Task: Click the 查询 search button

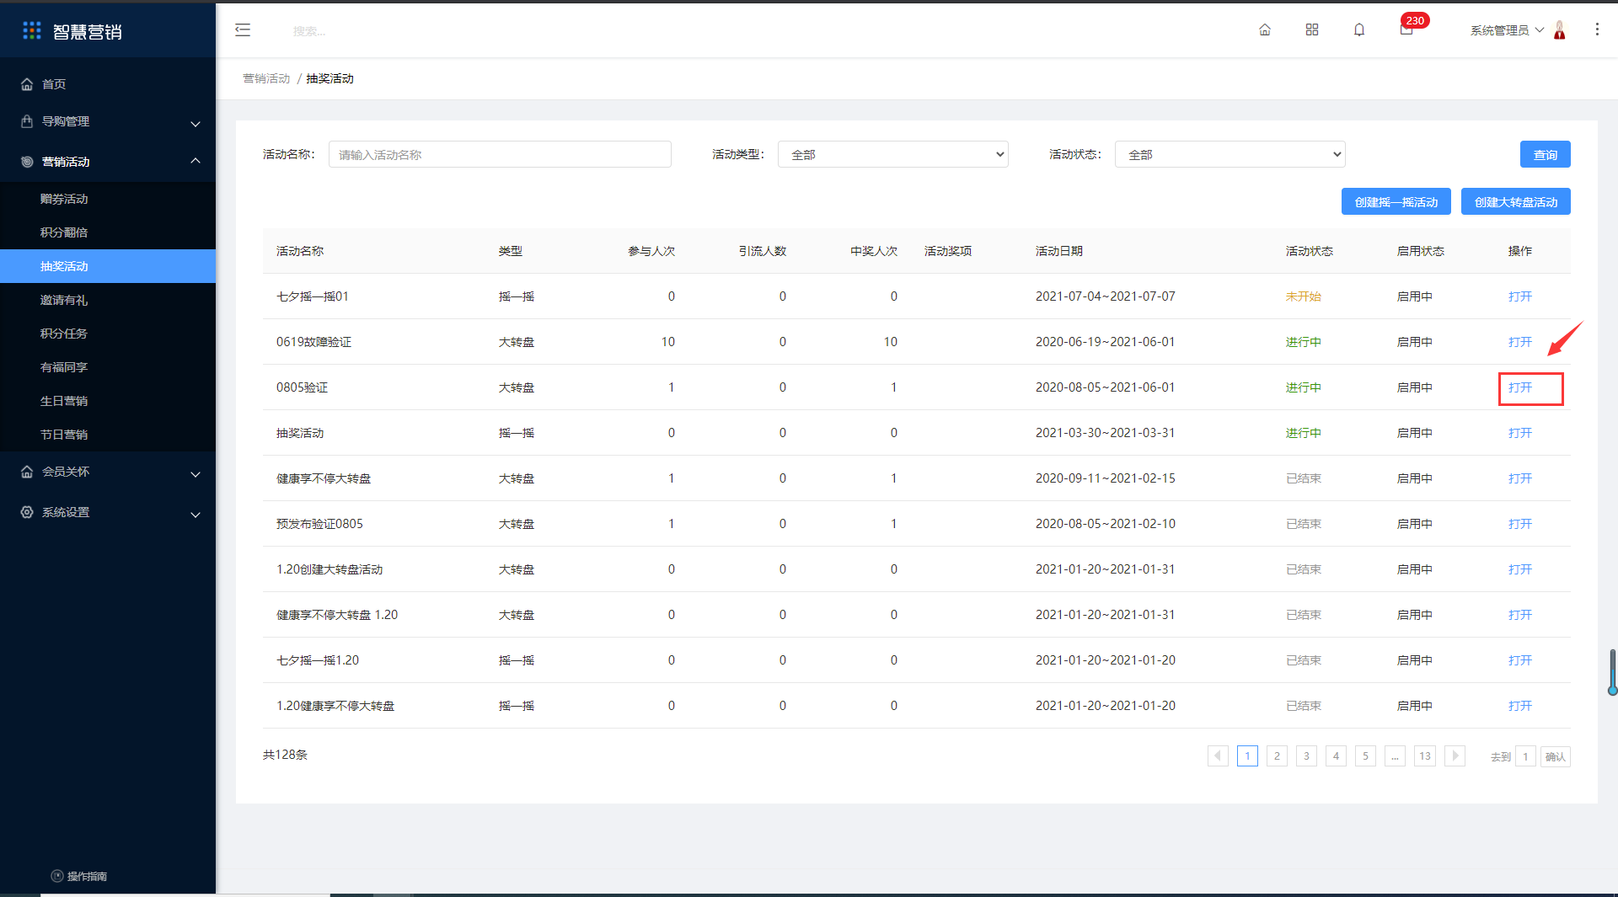Action: (1545, 154)
